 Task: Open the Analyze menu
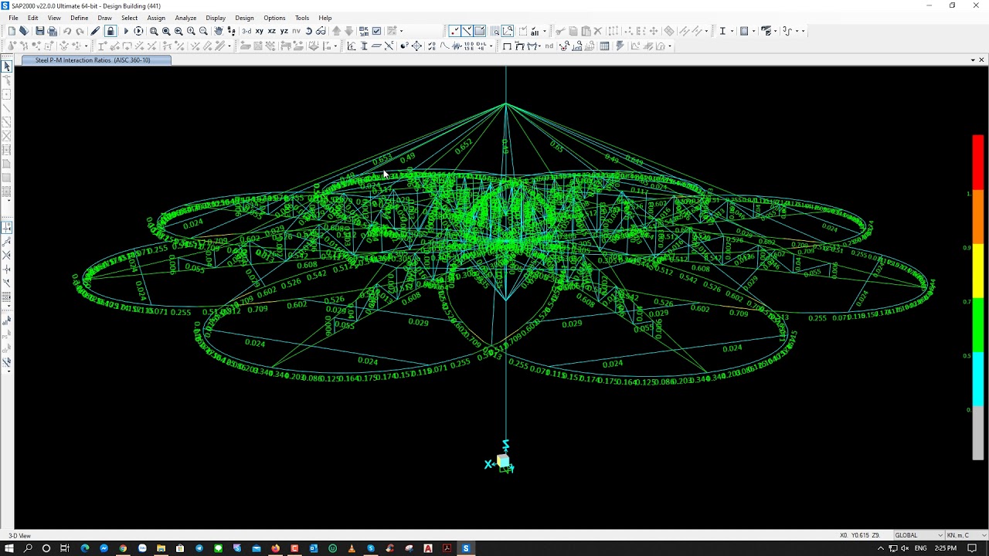(185, 18)
